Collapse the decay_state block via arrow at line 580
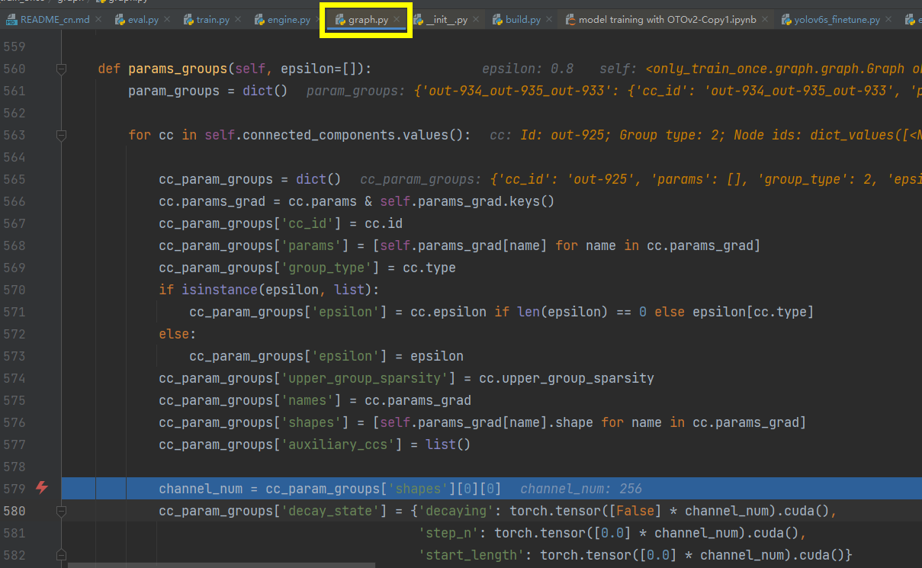The height and width of the screenshot is (568, 922). click(x=62, y=511)
